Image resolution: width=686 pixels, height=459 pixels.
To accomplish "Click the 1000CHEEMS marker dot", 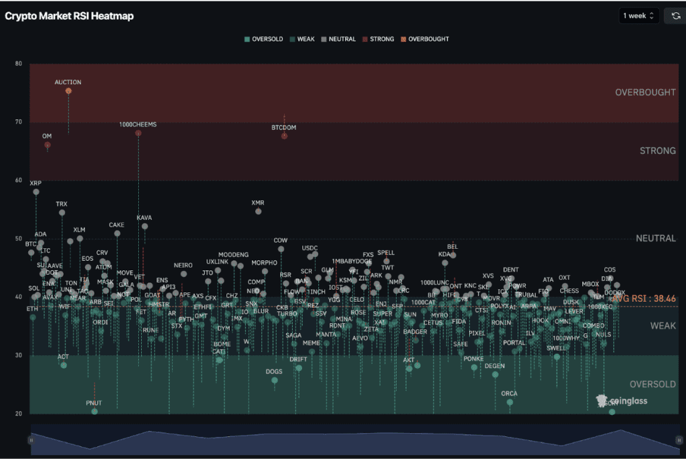I will pos(138,133).
